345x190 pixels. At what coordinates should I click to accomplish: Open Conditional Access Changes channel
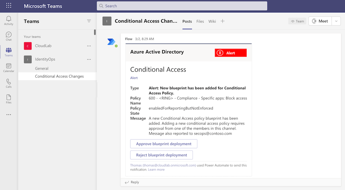point(57,76)
